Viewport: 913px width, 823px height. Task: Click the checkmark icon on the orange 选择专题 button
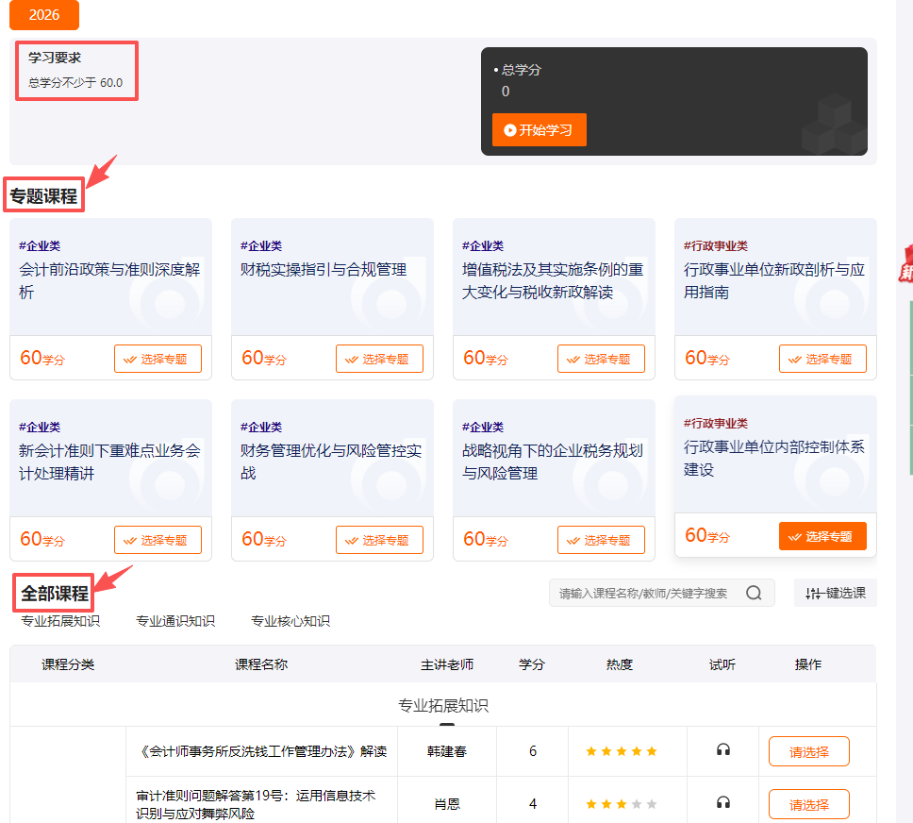(x=794, y=535)
